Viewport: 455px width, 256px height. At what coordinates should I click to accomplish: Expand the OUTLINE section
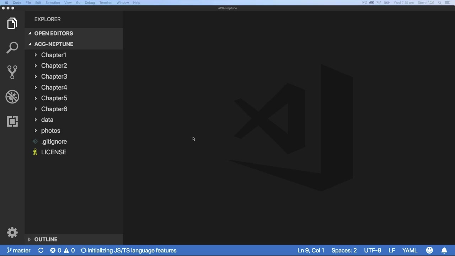coord(30,240)
